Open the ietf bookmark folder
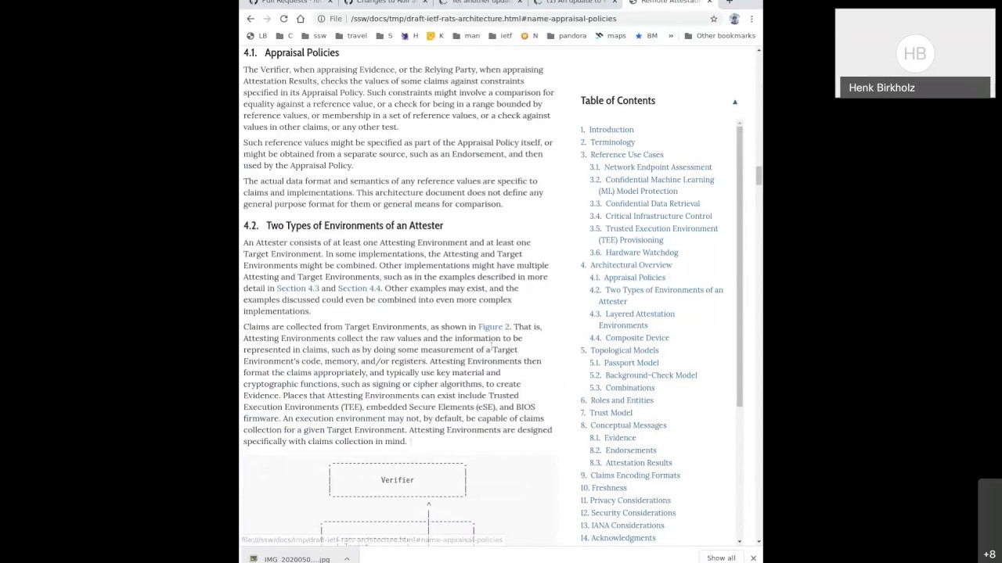The width and height of the screenshot is (1002, 563). (x=500, y=36)
